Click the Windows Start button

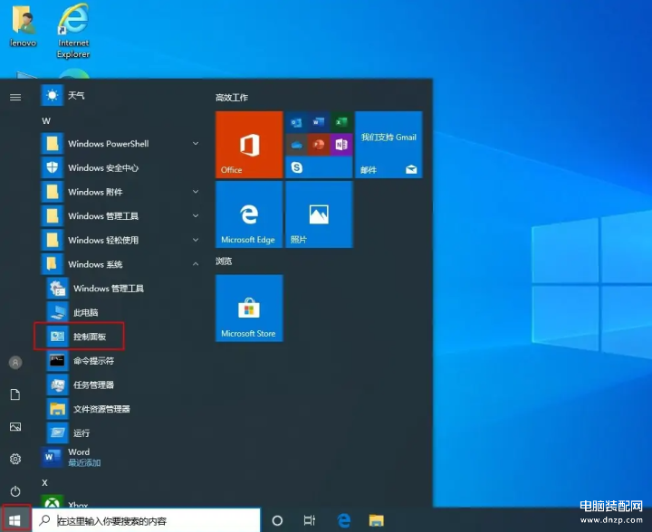[x=15, y=520]
